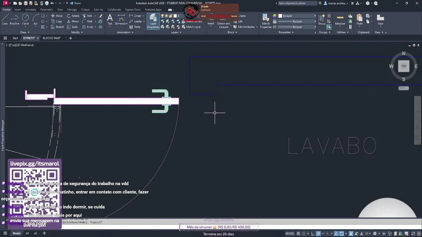The height and width of the screenshot is (237, 422).
Task: Toggle drawing grid display in status bar
Action: pos(298,233)
